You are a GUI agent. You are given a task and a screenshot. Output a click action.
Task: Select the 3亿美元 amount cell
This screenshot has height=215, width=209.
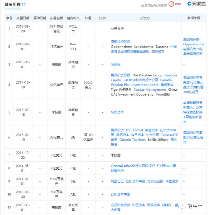(x=56, y=168)
